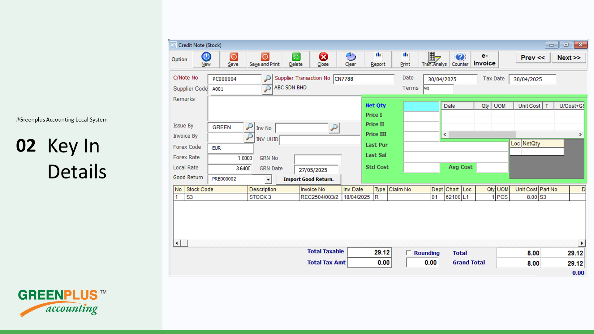This screenshot has height=334, width=594.
Task: Expand the Good Return dropdown
Action: coord(268,179)
